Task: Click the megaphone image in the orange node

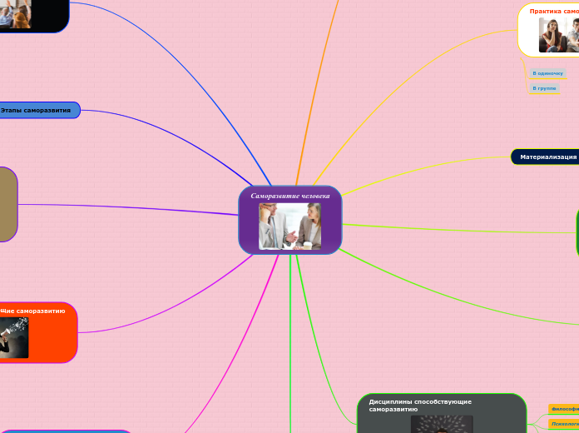Action: [x=14, y=337]
